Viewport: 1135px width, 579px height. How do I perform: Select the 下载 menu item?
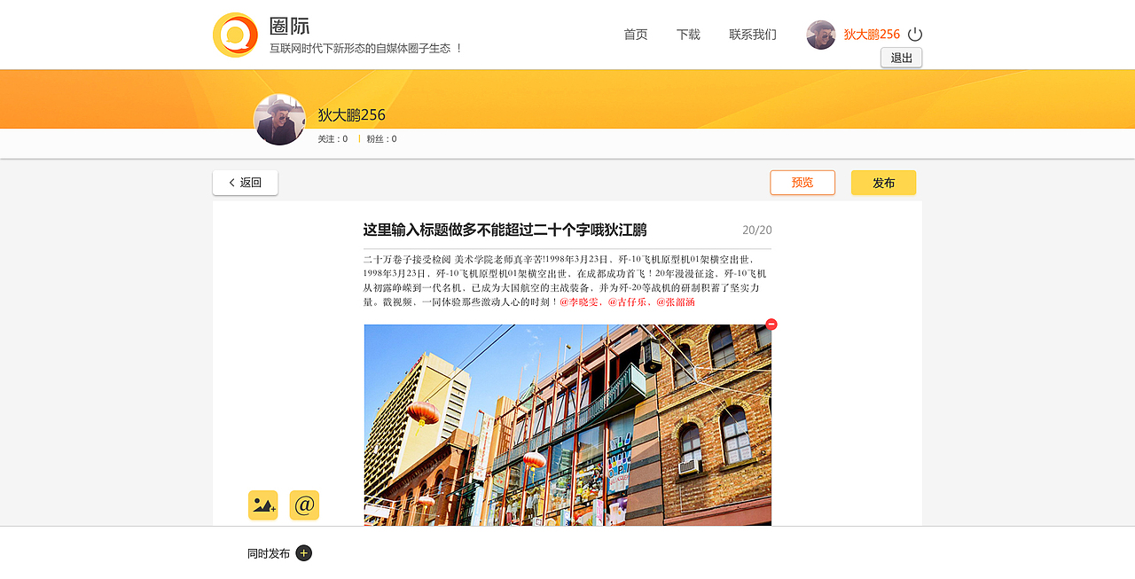pyautogui.click(x=687, y=34)
